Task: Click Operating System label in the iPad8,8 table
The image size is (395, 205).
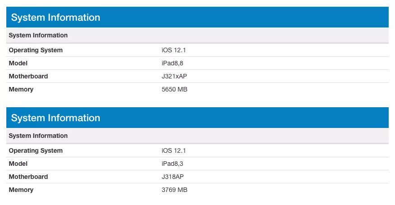Action: [x=36, y=50]
